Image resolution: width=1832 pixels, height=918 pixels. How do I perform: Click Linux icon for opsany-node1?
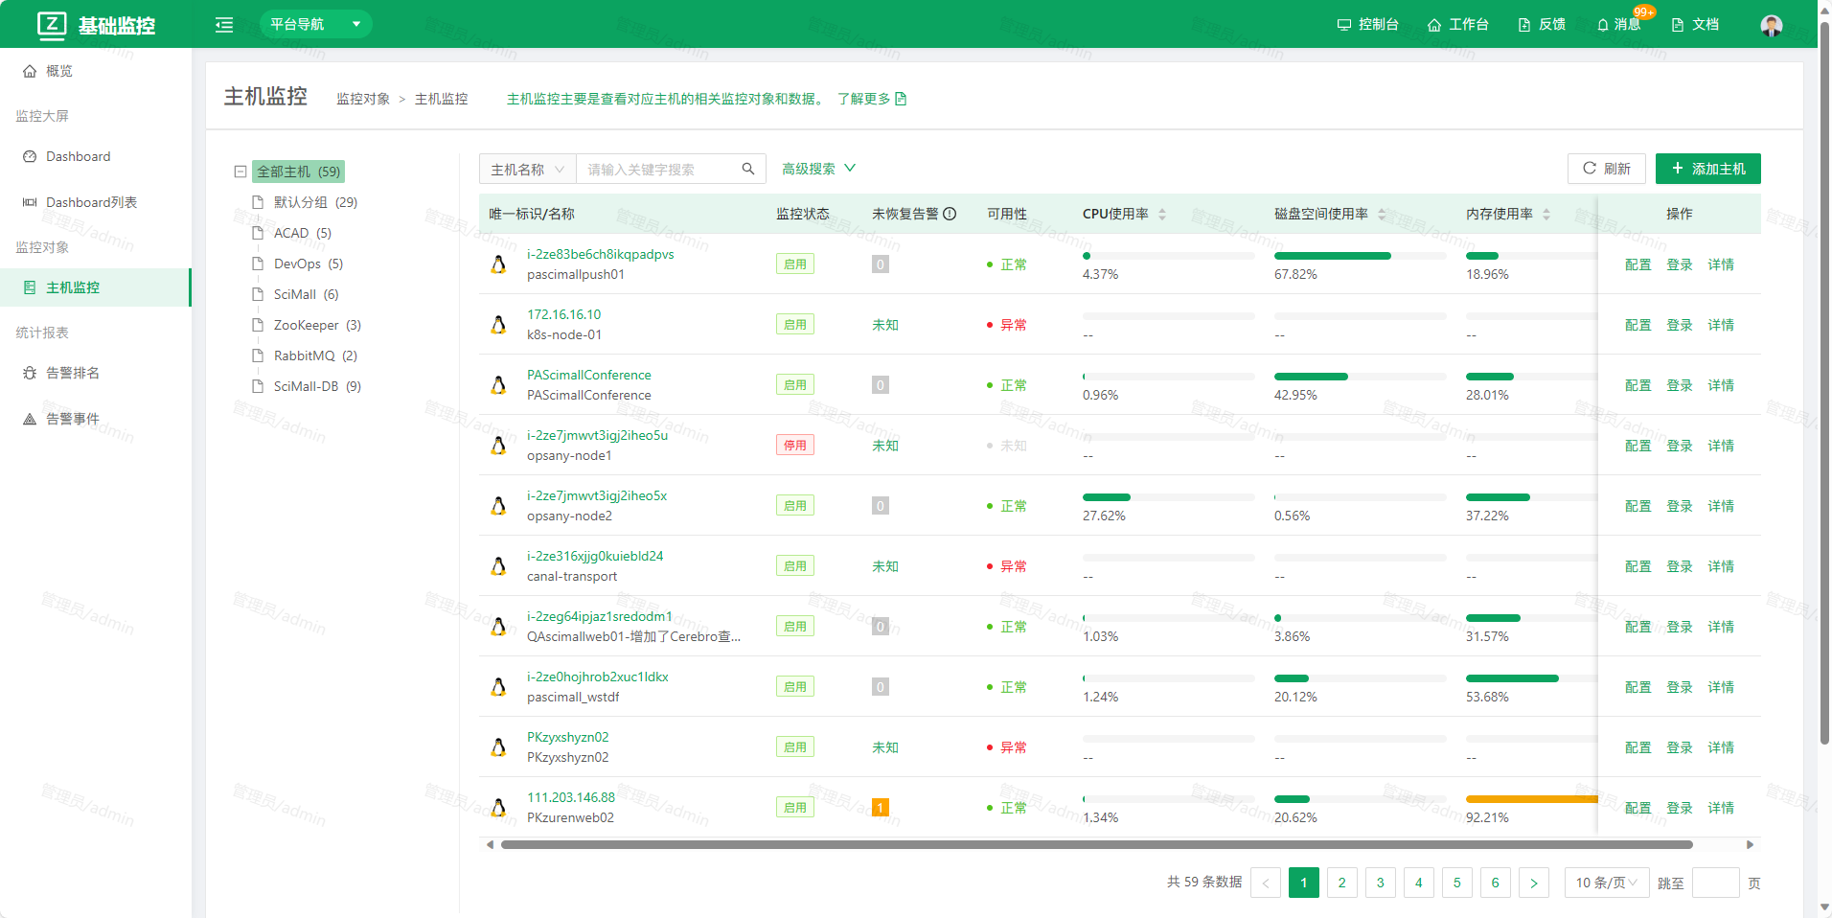point(498,446)
